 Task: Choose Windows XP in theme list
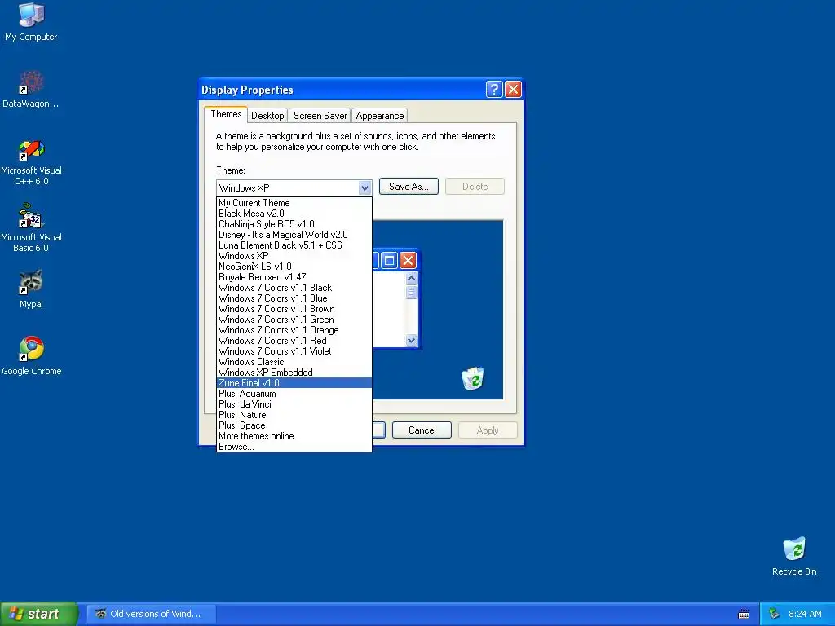[294, 256]
